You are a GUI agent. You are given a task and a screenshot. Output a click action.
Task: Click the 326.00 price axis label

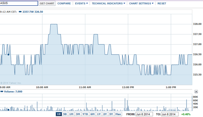[x=197, y=64]
